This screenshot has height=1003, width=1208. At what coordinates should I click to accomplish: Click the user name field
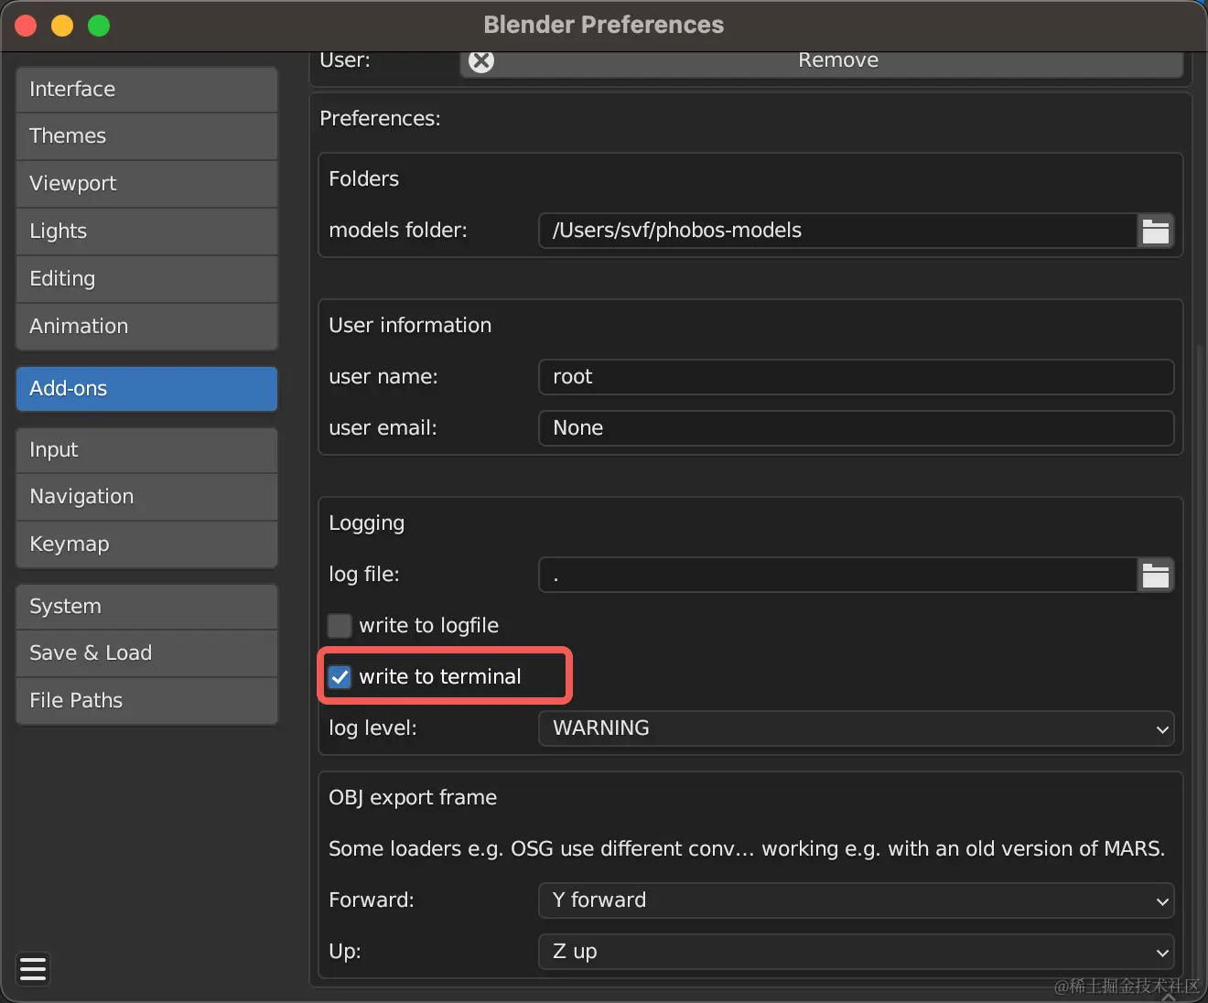coord(856,377)
